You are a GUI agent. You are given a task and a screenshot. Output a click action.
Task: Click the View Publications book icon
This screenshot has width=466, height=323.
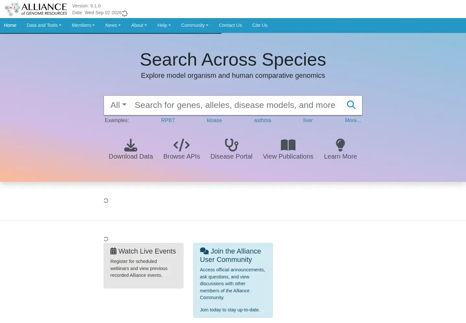click(x=288, y=145)
